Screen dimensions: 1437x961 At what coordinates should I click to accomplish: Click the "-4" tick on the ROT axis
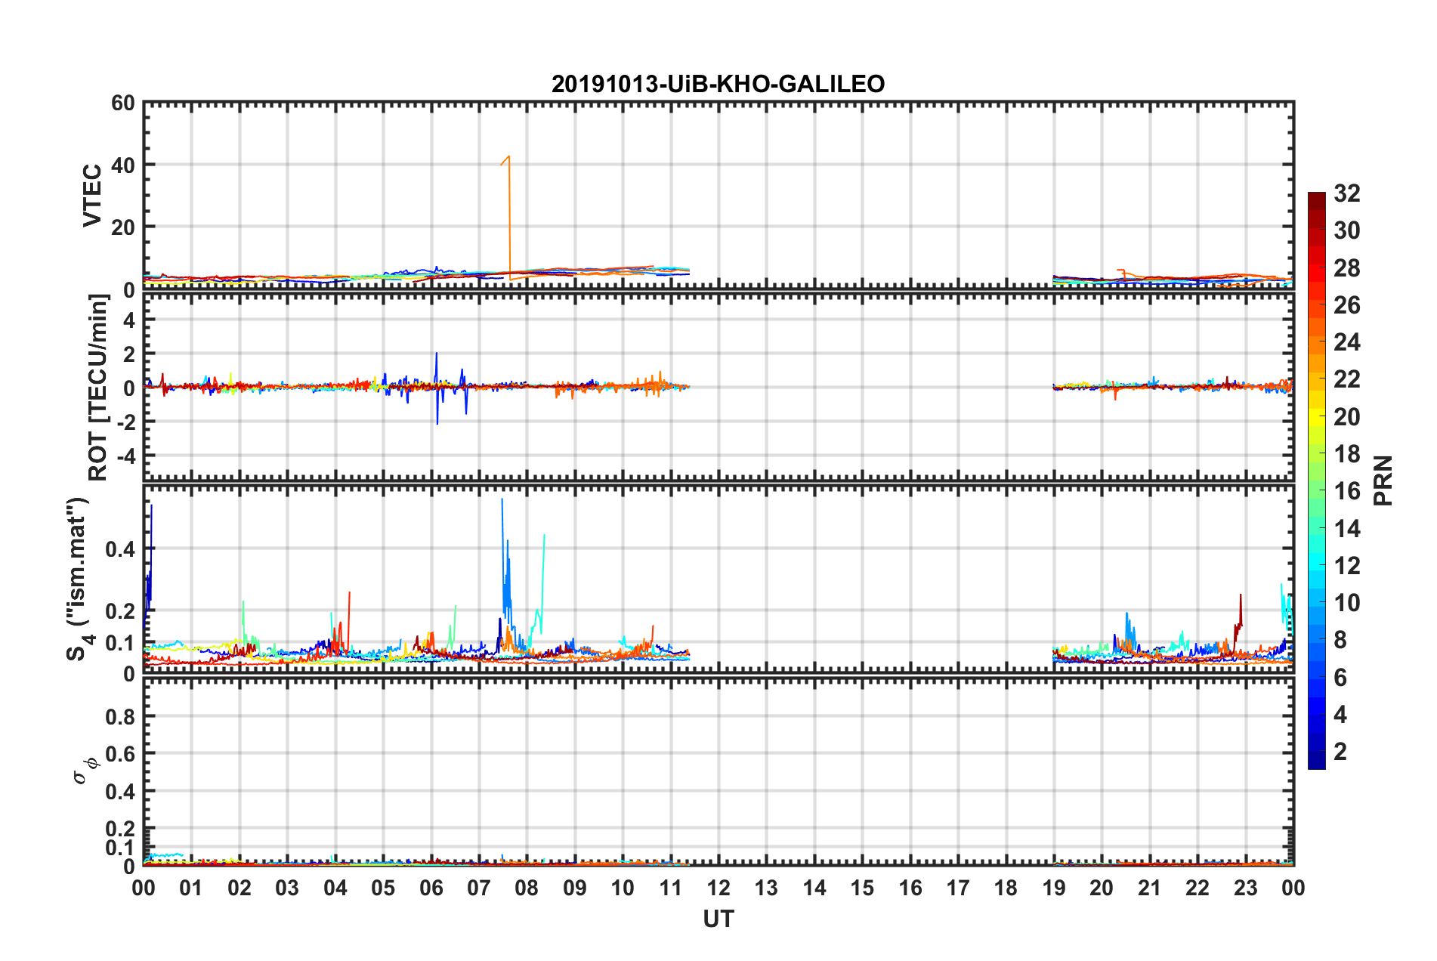point(125,456)
